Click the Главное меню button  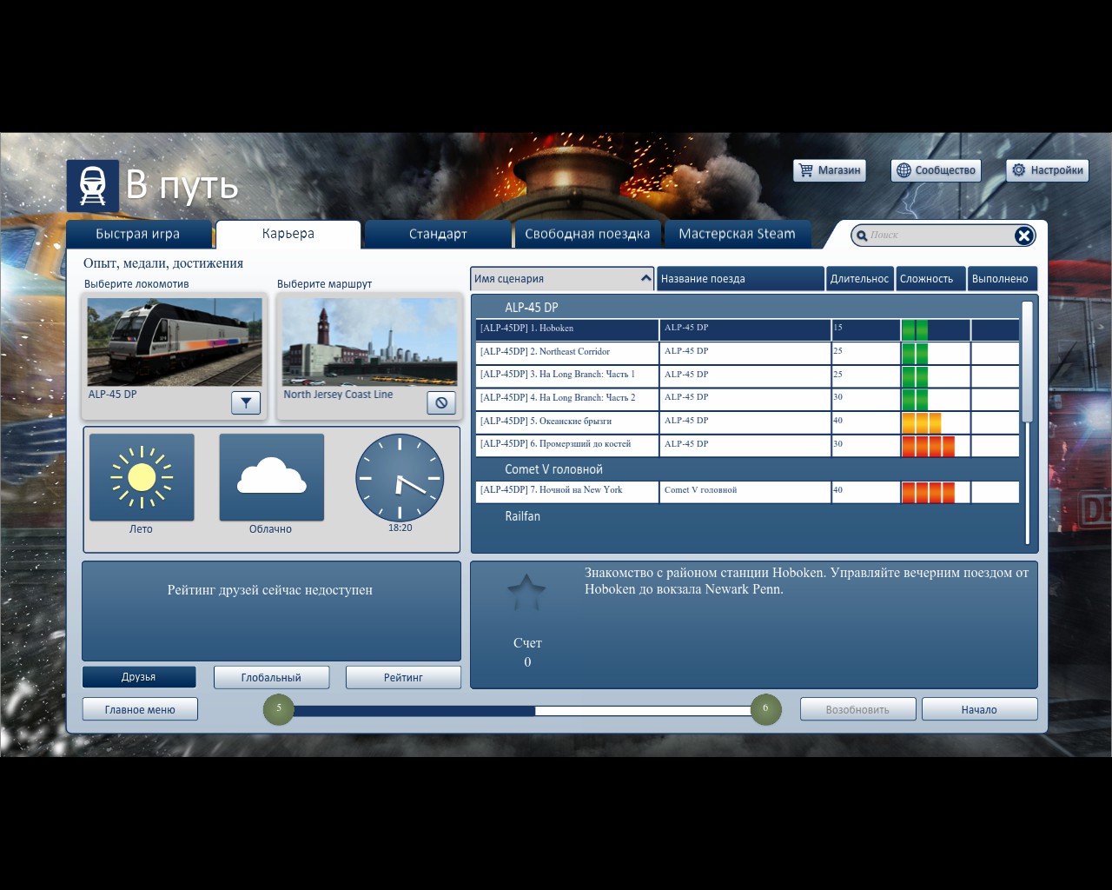pyautogui.click(x=140, y=709)
